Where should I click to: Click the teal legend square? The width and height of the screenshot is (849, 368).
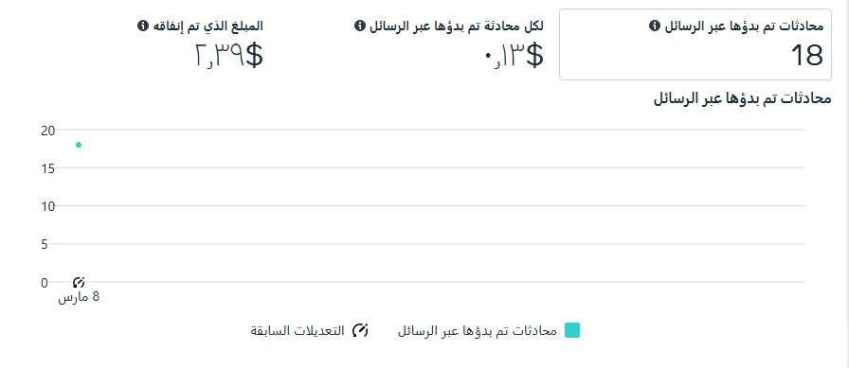[x=572, y=330]
